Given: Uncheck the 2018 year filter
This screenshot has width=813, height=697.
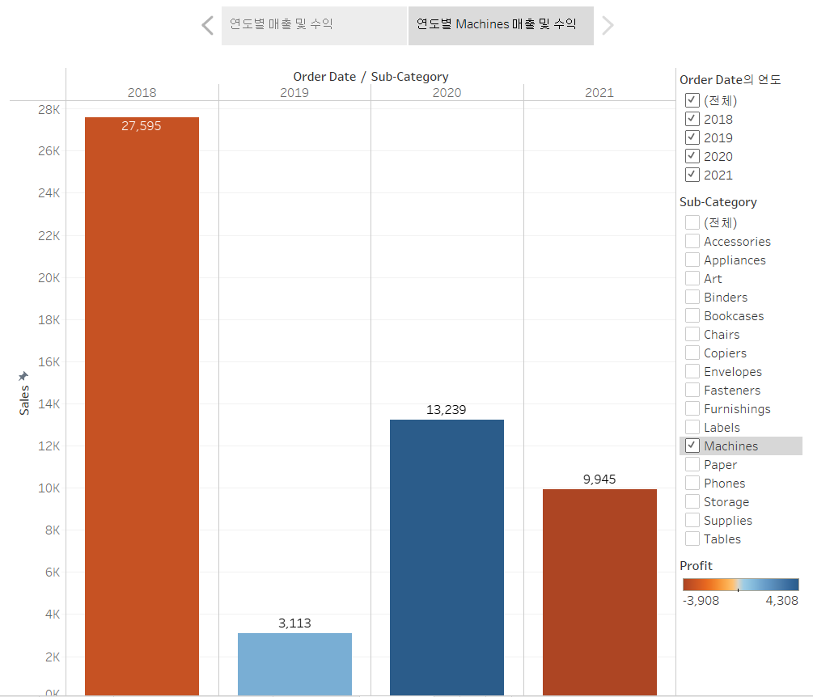Looking at the screenshot, I should coord(692,119).
